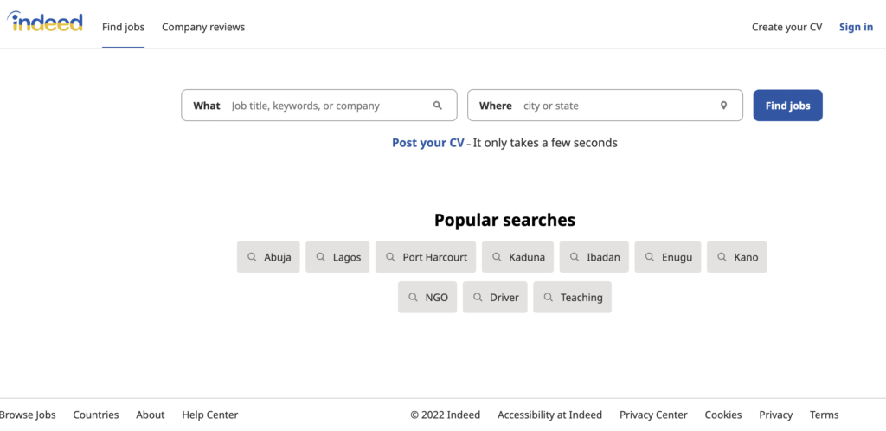
Task: Click the Indeed logo
Action: click(45, 22)
